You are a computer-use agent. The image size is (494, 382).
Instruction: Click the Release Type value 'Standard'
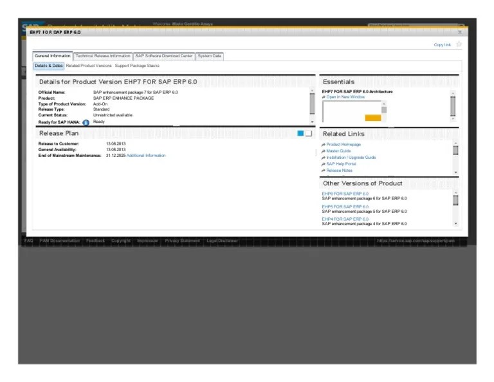101,109
